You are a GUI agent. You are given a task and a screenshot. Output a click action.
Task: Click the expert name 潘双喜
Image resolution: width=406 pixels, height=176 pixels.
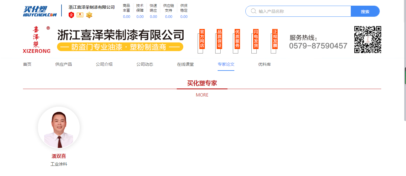[x=59, y=156]
